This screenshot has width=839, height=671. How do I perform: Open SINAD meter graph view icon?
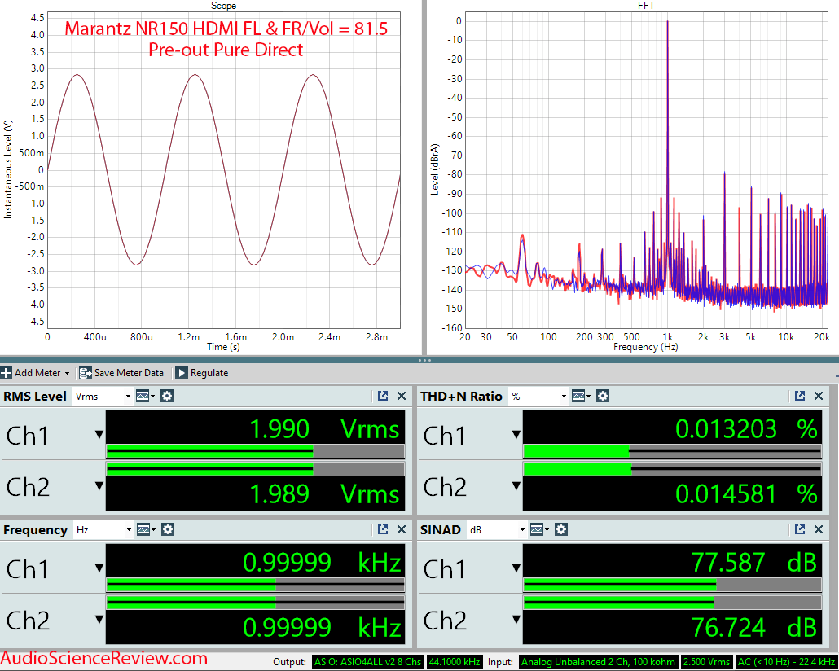[x=538, y=530]
